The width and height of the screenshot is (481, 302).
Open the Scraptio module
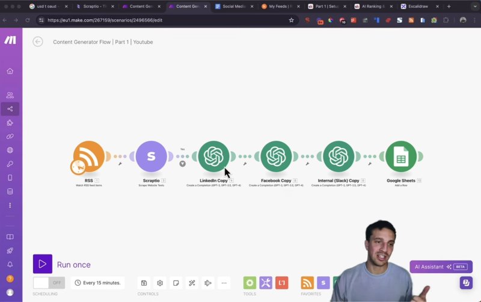pyautogui.click(x=152, y=156)
